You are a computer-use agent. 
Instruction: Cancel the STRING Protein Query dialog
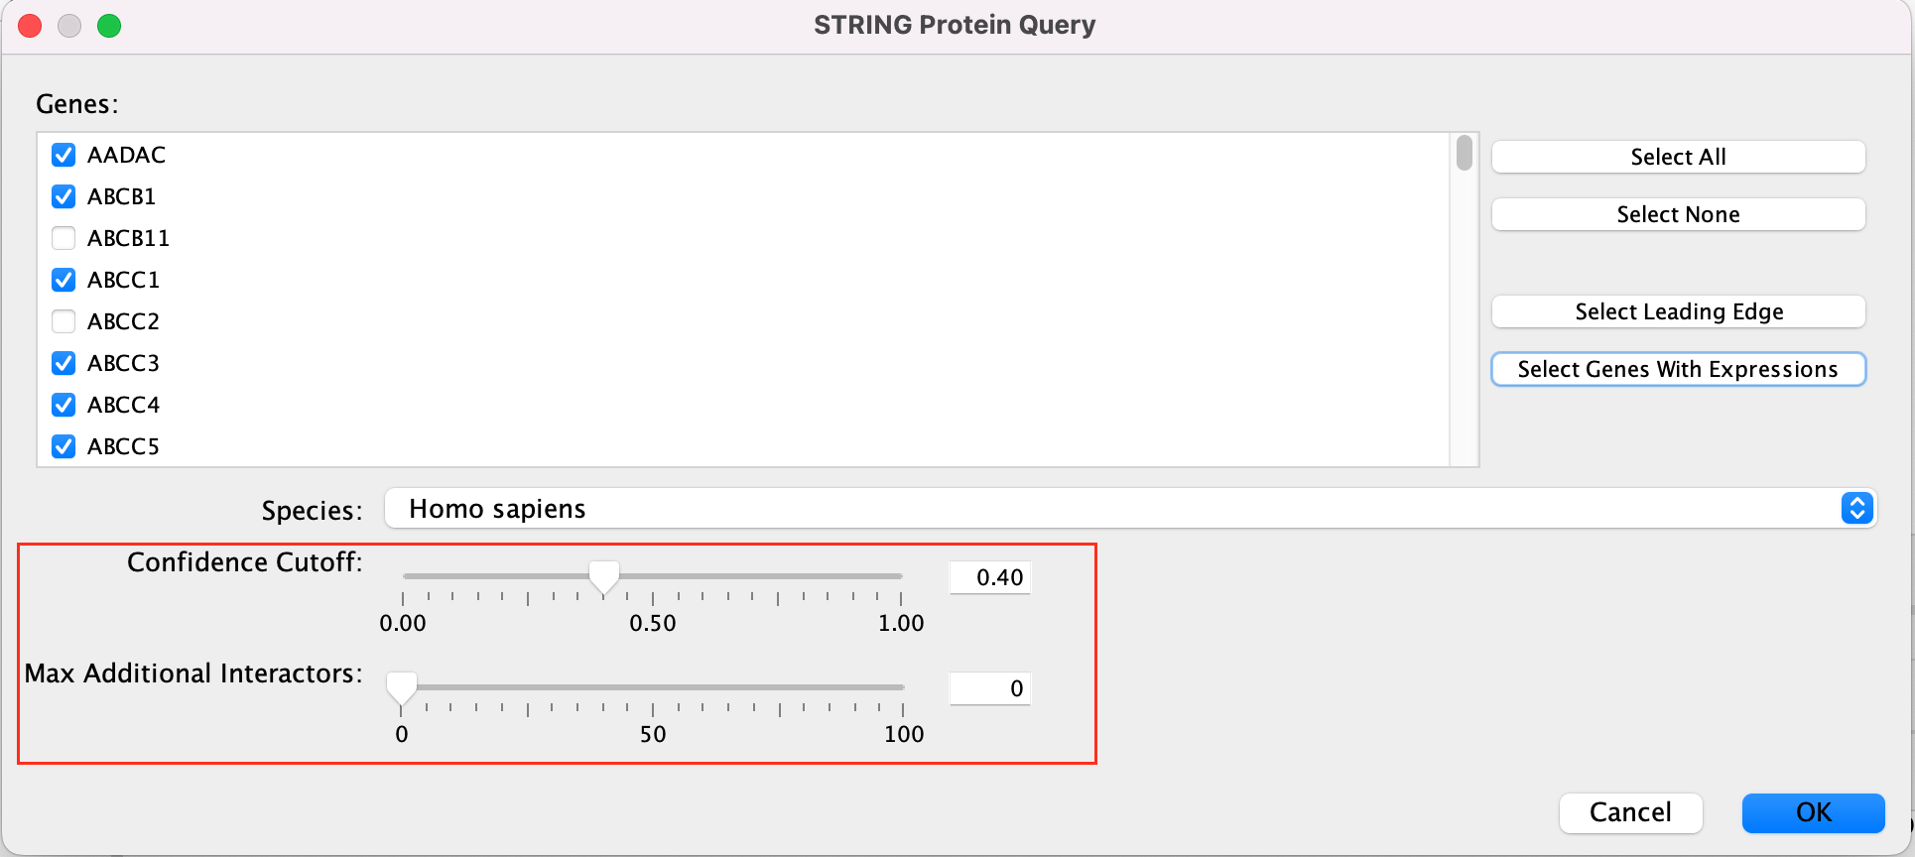point(1630,812)
